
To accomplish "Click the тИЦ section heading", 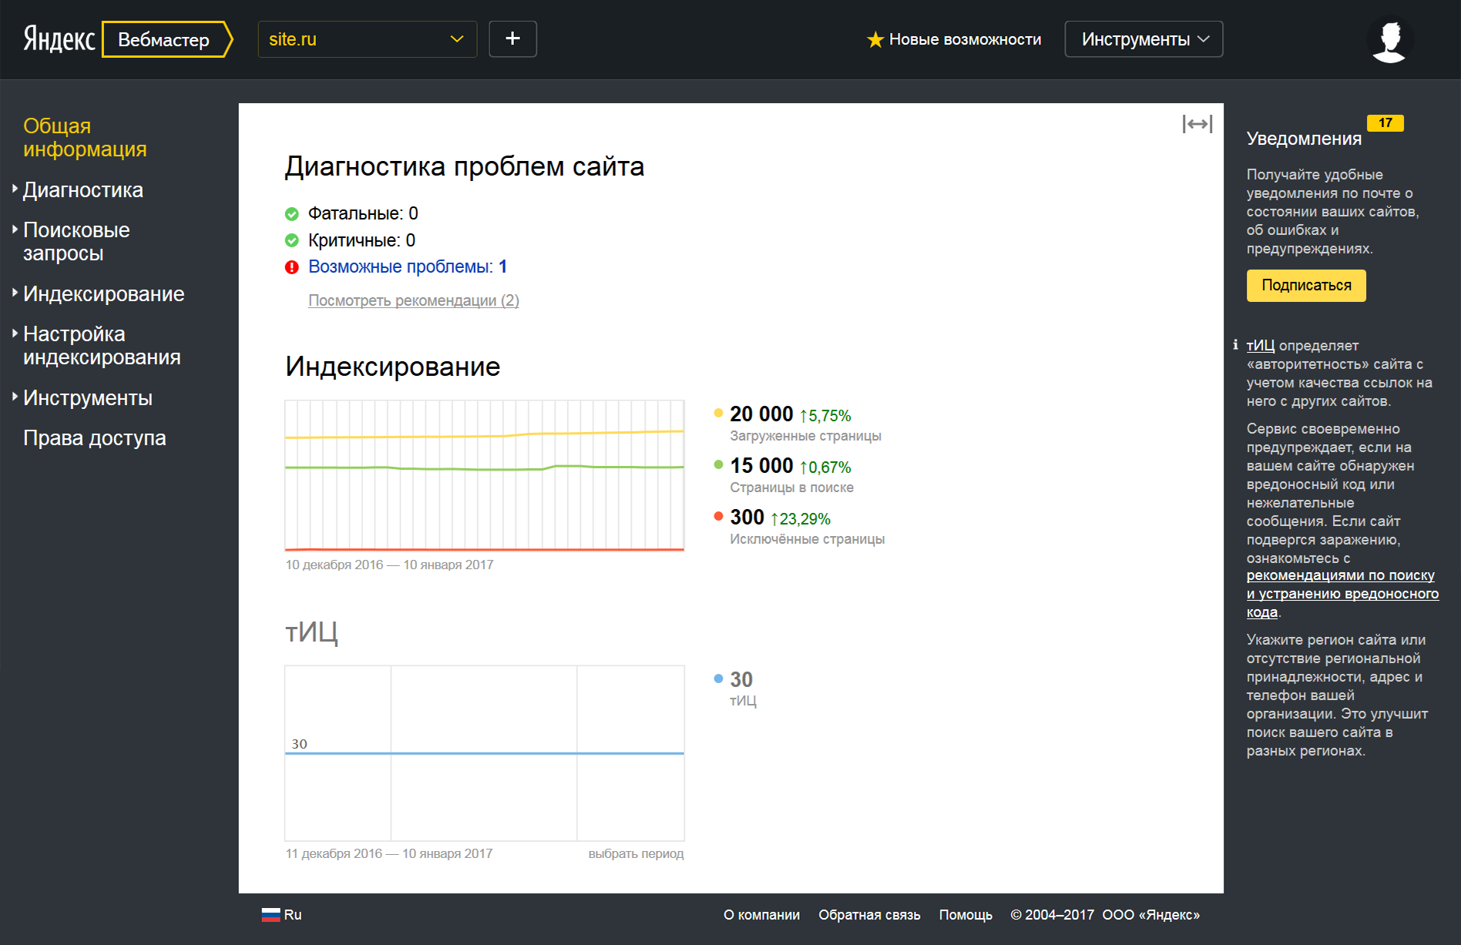I will coord(312,633).
